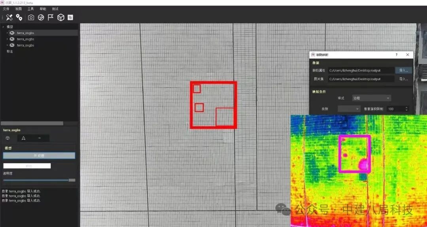
Task: Open the 工具 menu
Action: (x=30, y=9)
